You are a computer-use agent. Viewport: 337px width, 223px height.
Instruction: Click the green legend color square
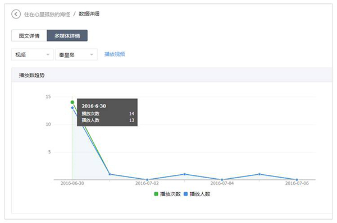point(156,194)
